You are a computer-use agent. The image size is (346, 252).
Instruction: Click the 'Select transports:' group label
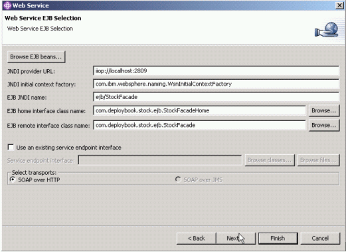click(34, 172)
